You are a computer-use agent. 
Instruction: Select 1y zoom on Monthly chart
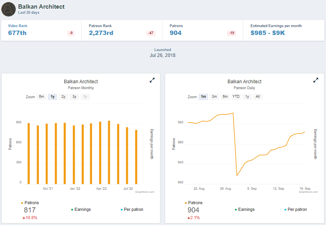pos(52,97)
